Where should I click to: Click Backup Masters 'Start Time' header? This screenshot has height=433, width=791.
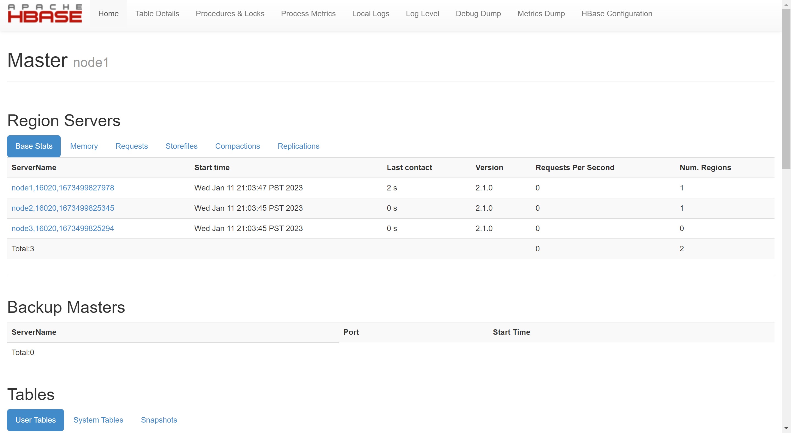point(511,332)
